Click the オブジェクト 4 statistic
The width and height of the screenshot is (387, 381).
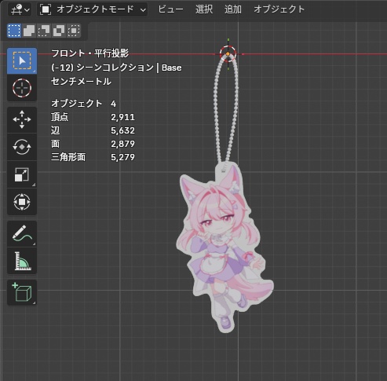(x=84, y=104)
